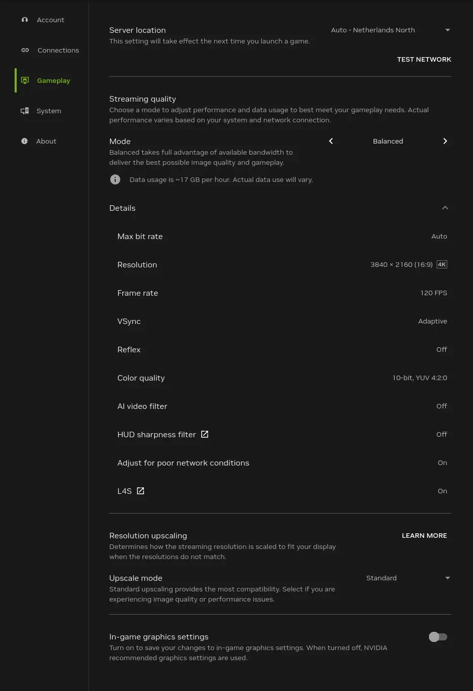Switch to previous streaming mode arrow
The image size is (473, 691).
pyautogui.click(x=331, y=141)
